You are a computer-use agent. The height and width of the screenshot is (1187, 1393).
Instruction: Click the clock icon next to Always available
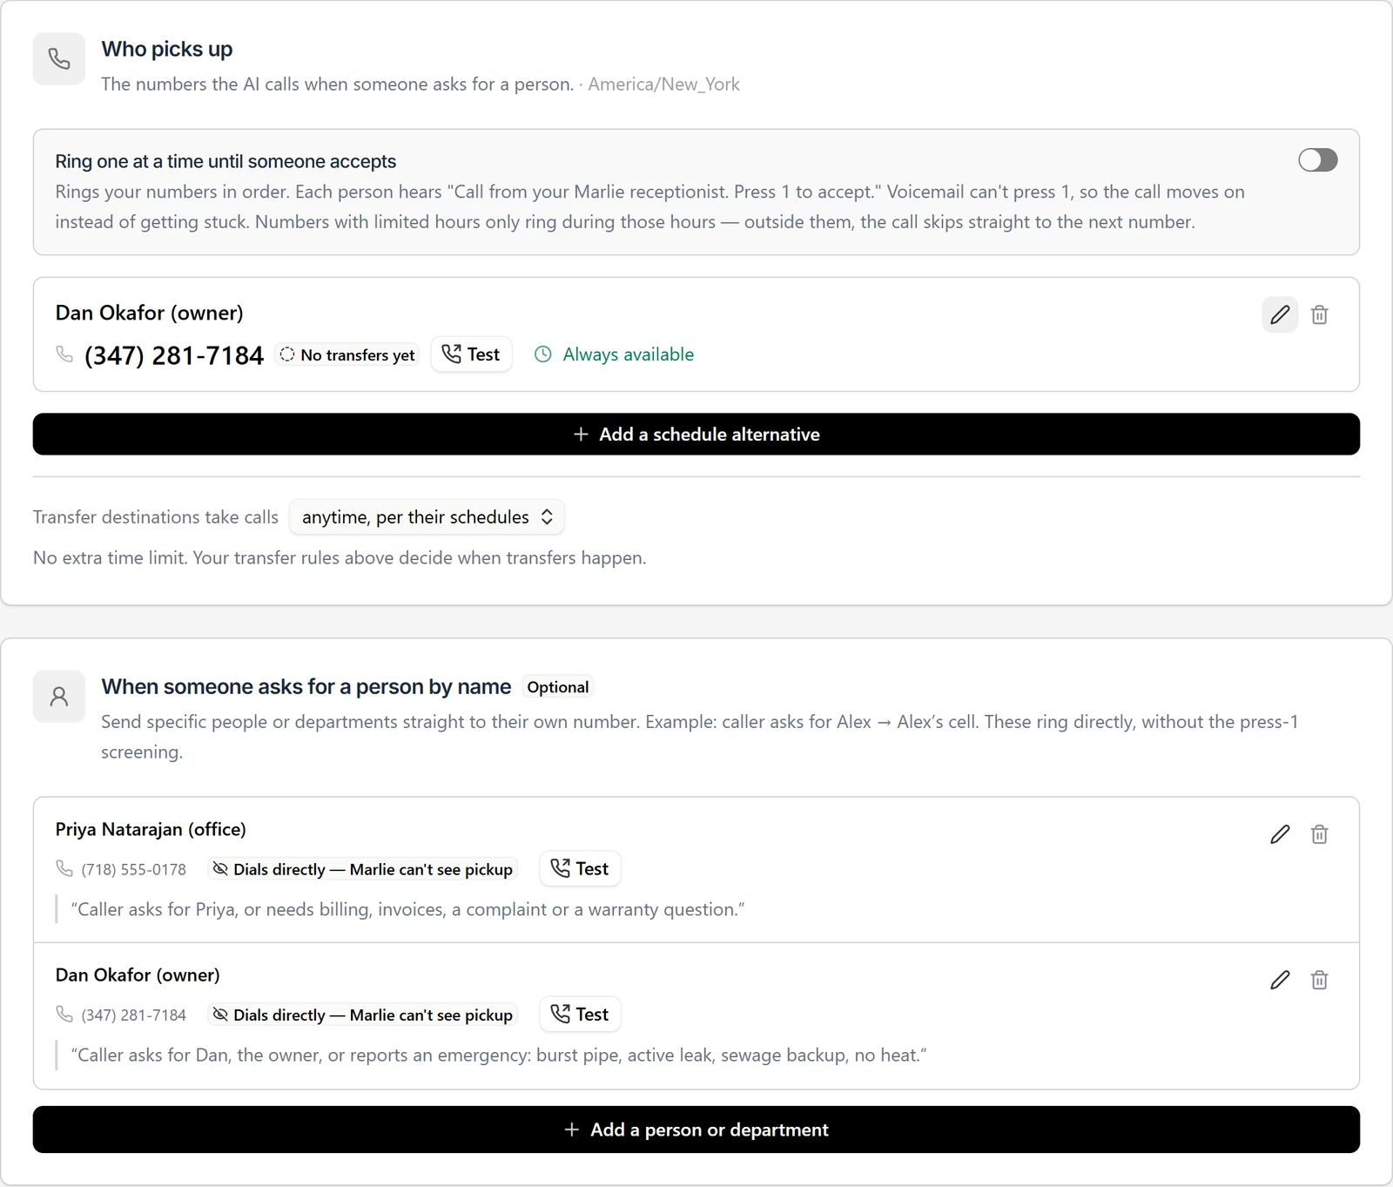point(543,354)
